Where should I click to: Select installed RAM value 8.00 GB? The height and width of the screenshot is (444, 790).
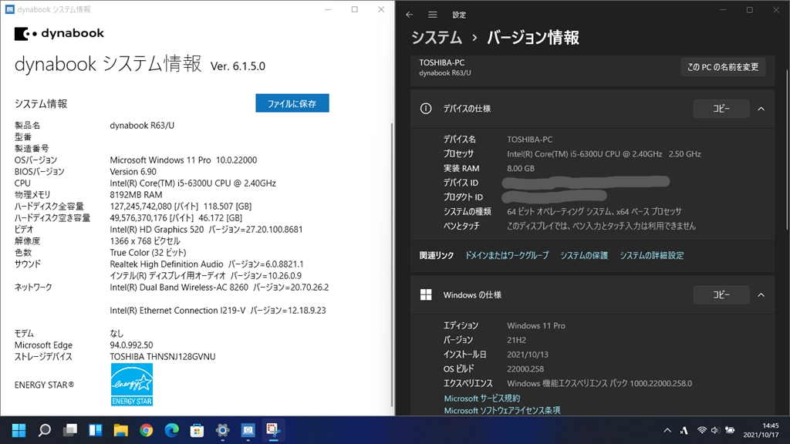pyautogui.click(x=521, y=169)
